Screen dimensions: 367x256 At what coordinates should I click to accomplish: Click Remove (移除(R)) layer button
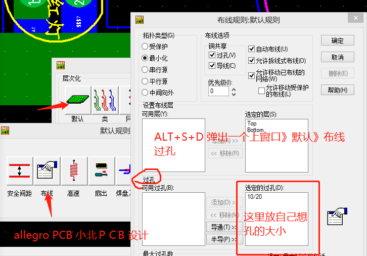coord(225,153)
